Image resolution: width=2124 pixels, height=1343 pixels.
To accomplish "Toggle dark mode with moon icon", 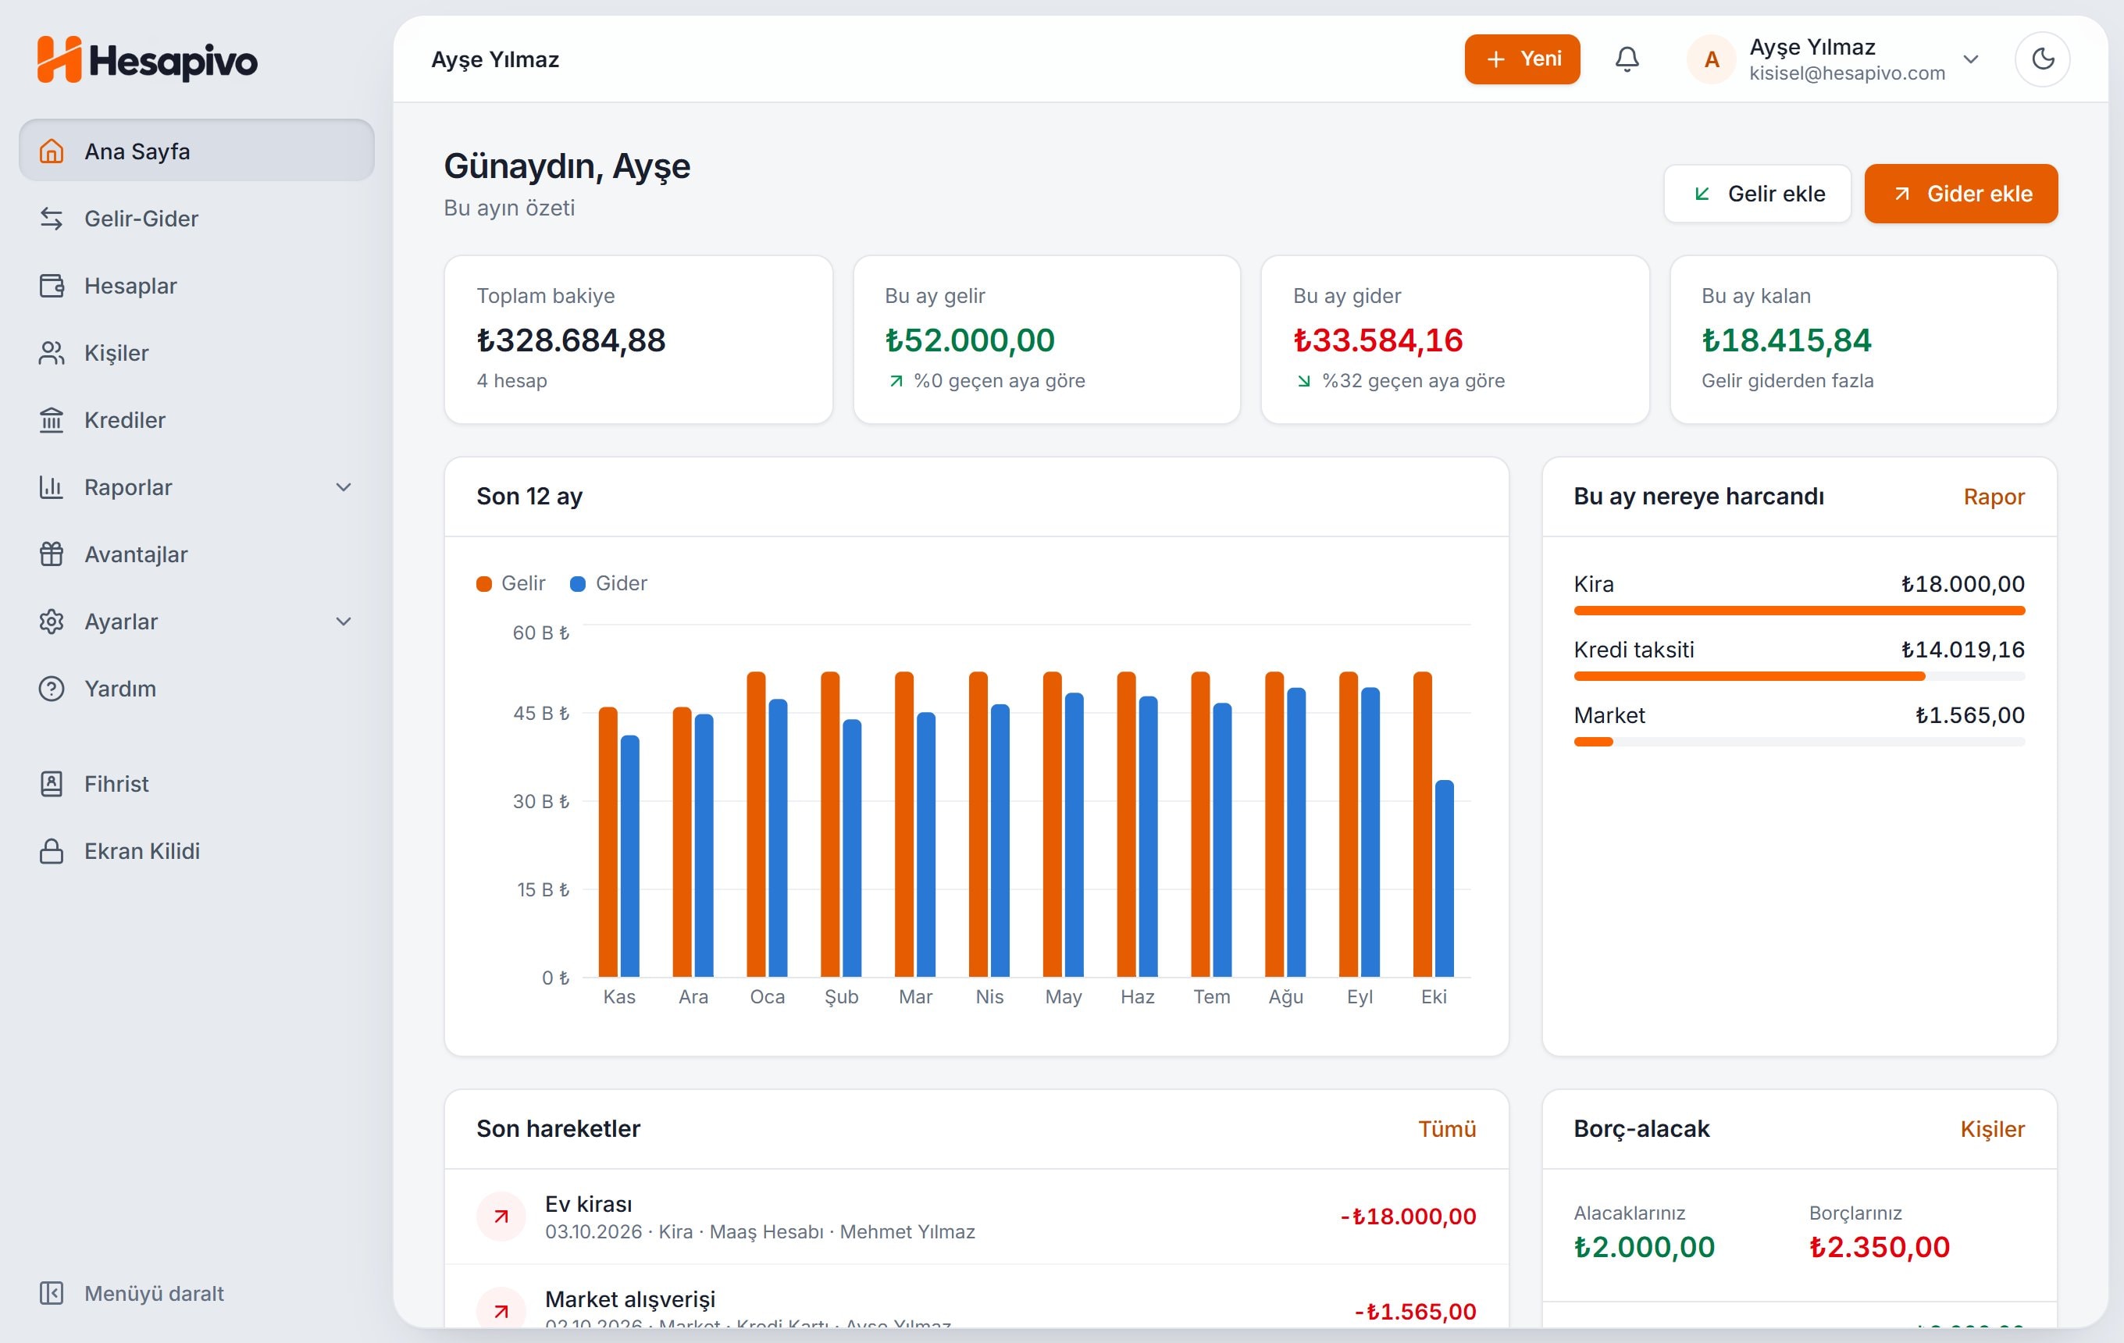I will (x=2042, y=59).
